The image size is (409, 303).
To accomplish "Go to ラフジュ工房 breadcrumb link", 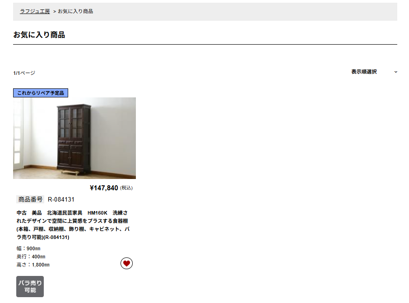I will click(35, 11).
